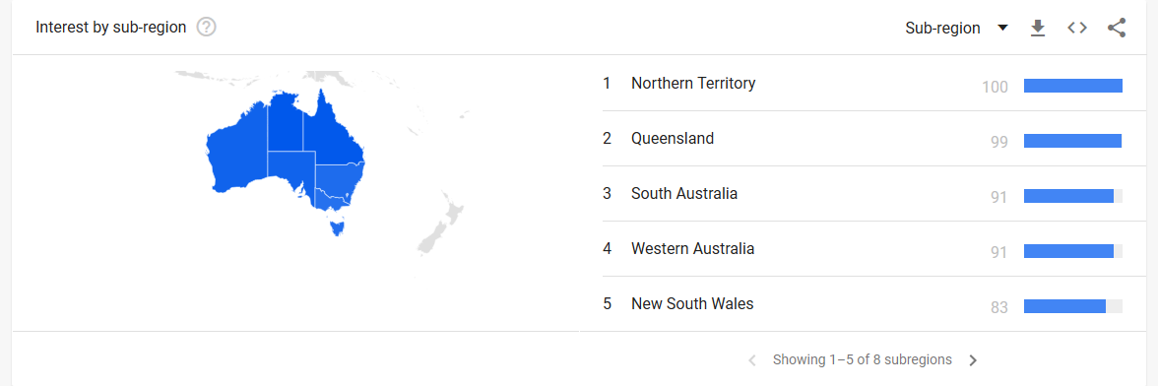Open the embed code icon
Image resolution: width=1158 pixels, height=386 pixels.
coord(1077,28)
